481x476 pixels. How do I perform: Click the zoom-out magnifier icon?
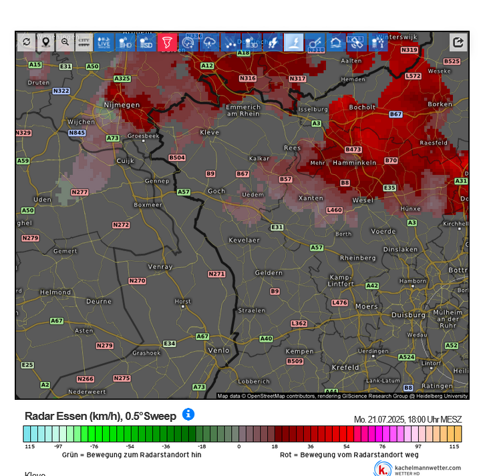coord(65,42)
